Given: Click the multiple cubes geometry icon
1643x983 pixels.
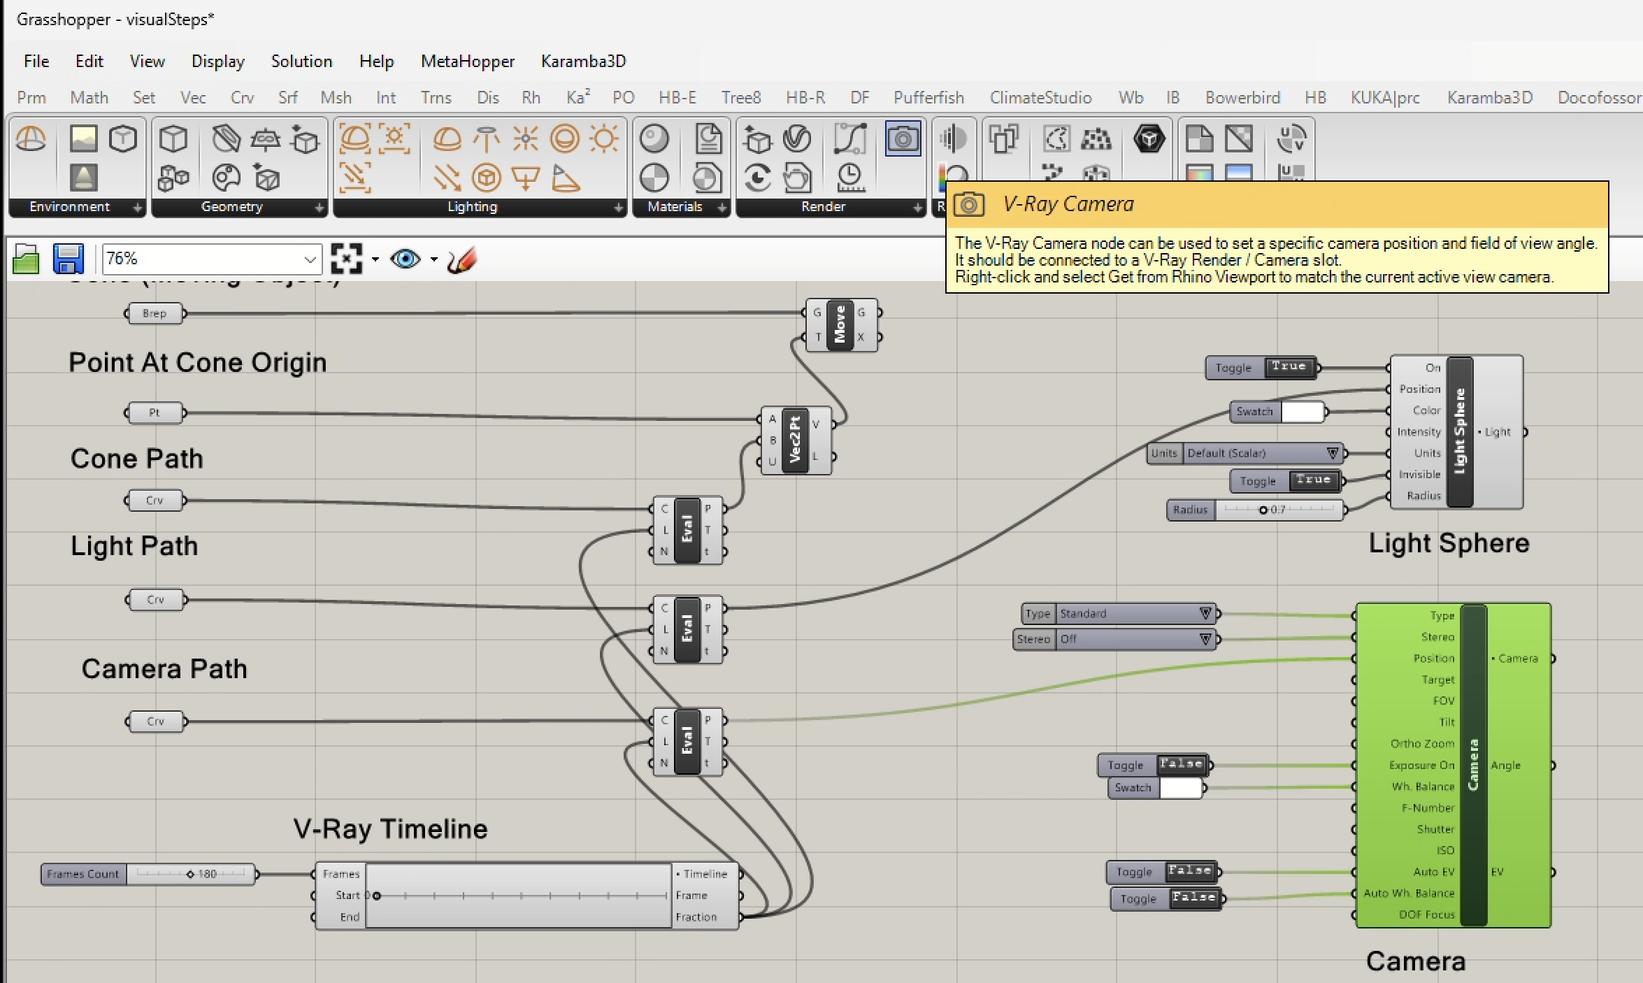Looking at the screenshot, I should (x=173, y=178).
